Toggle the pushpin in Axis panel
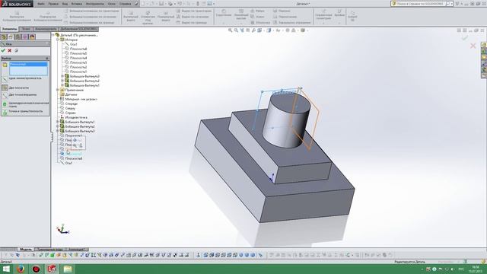The width and height of the screenshot is (487, 274). click(x=17, y=50)
